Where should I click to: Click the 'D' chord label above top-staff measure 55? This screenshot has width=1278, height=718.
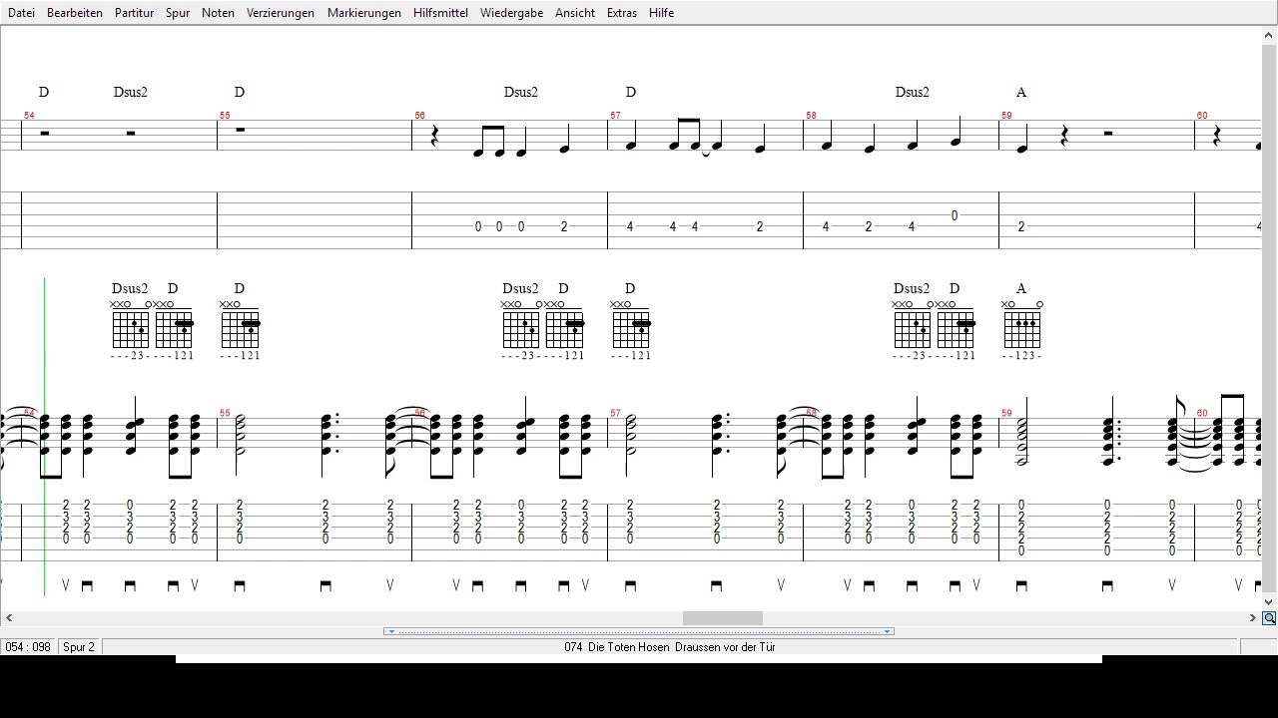tap(240, 92)
